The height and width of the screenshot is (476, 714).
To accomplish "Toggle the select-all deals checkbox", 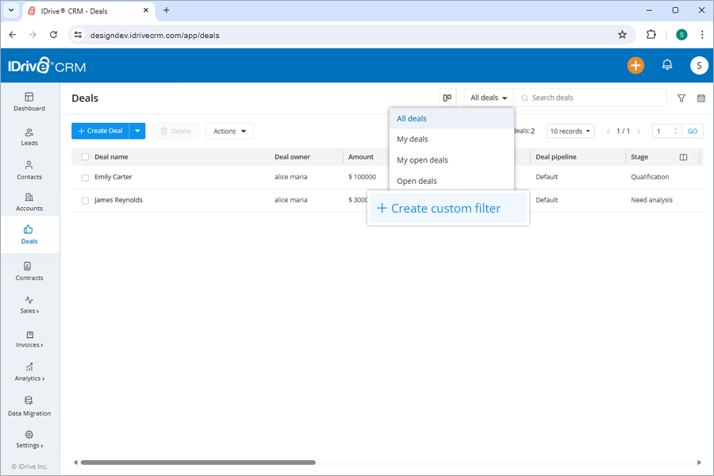I will [x=85, y=157].
